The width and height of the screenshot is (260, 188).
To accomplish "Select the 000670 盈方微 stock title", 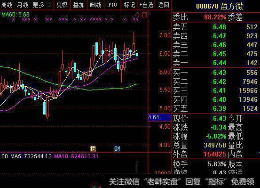I will coord(220,6).
